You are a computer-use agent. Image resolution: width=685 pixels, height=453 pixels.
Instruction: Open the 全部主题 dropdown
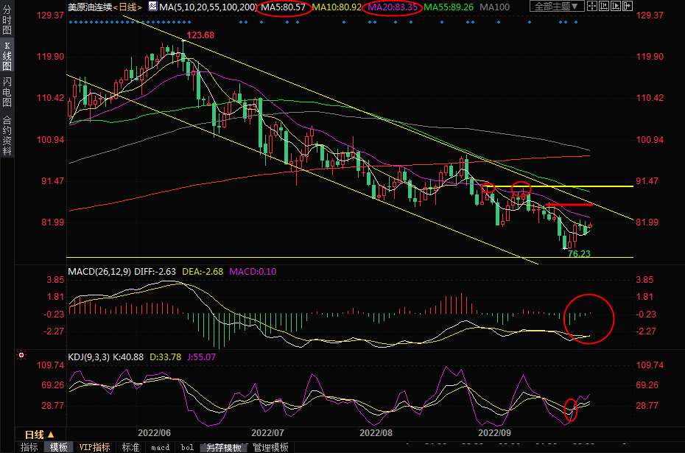point(558,7)
